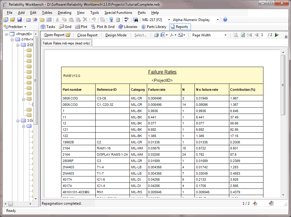Click the current page number field

coord(262,35)
